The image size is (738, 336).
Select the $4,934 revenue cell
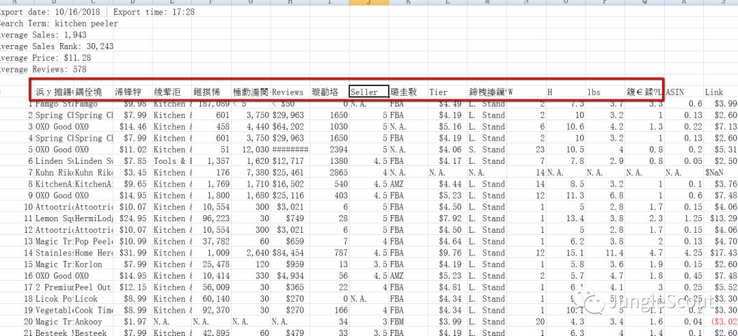click(x=290, y=276)
